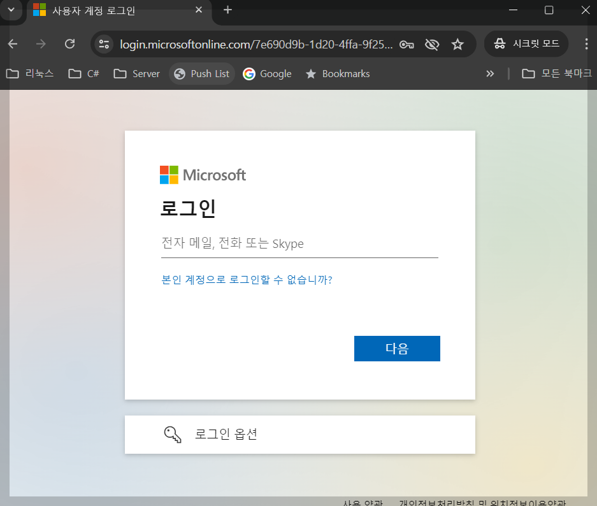Open a new tab with plus button

(227, 10)
